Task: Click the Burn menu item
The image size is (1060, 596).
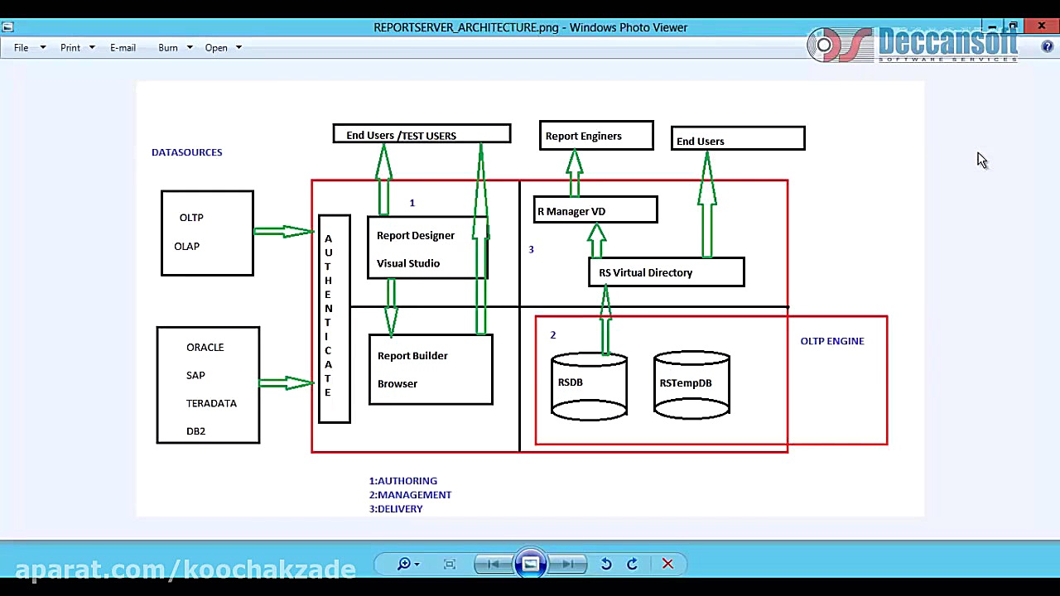Action: [x=167, y=47]
